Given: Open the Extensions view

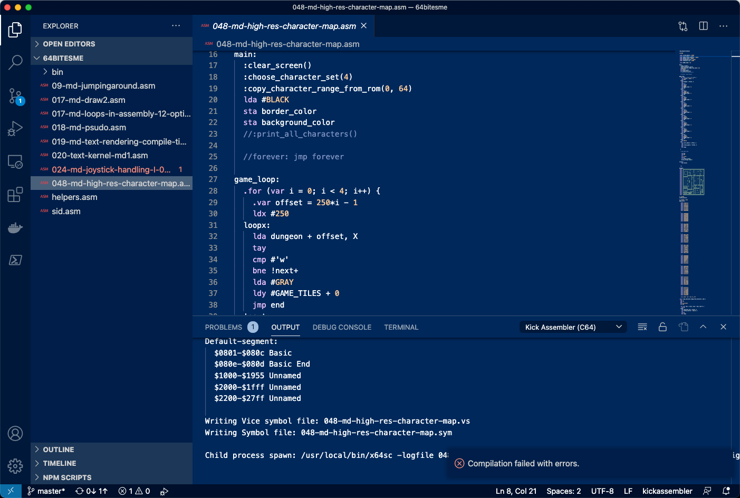Looking at the screenshot, I should pyautogui.click(x=15, y=195).
